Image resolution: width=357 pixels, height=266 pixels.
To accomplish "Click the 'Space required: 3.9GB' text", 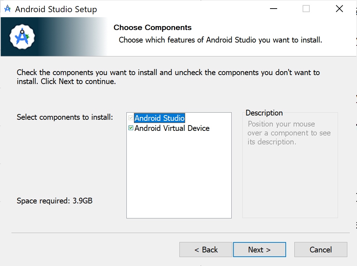I will pos(54,201).
